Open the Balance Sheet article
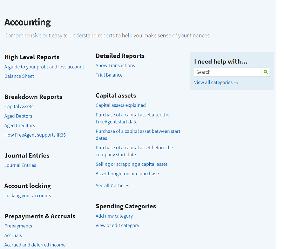Image resolution: width=285 pixels, height=249 pixels. (19, 76)
